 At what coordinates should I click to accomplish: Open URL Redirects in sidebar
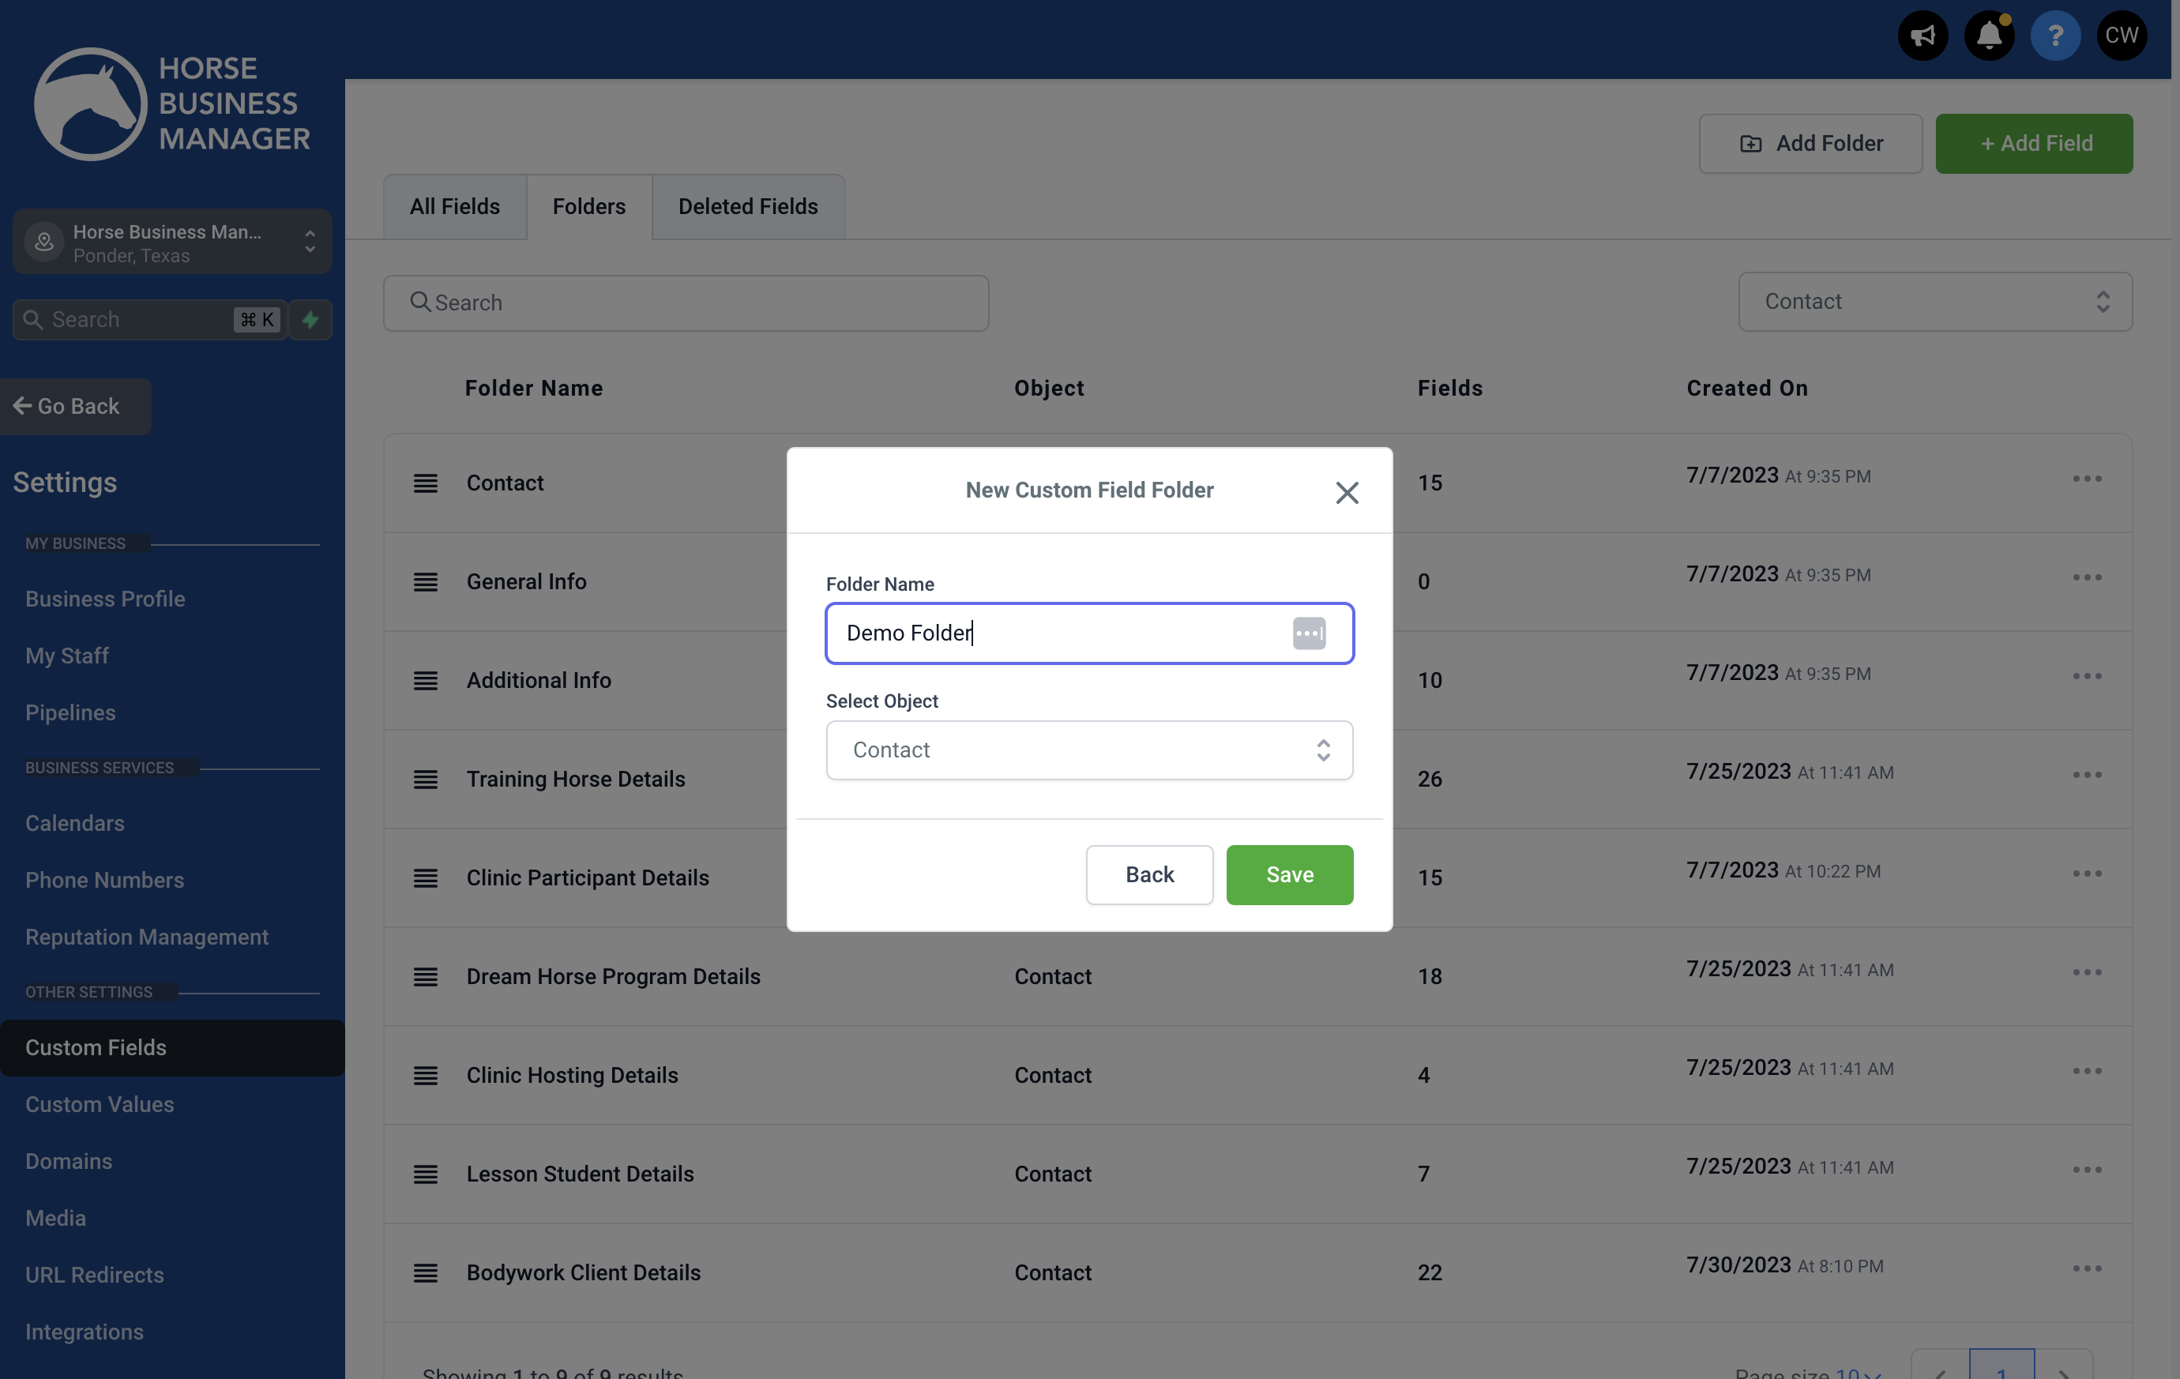pyautogui.click(x=95, y=1276)
